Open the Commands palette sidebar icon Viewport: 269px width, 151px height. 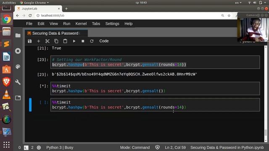point(18,67)
